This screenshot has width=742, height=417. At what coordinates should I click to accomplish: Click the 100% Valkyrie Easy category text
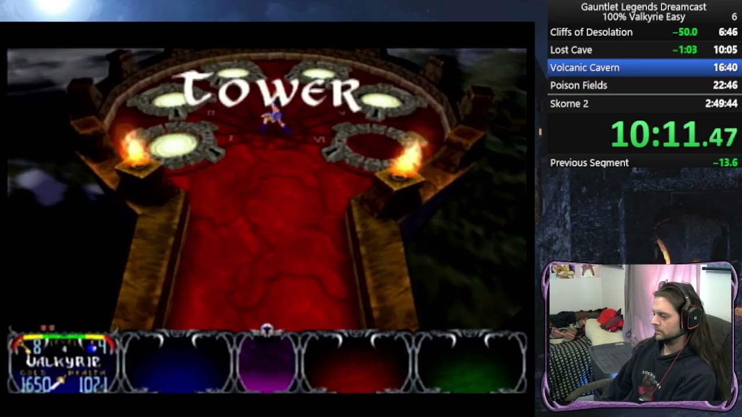(643, 17)
